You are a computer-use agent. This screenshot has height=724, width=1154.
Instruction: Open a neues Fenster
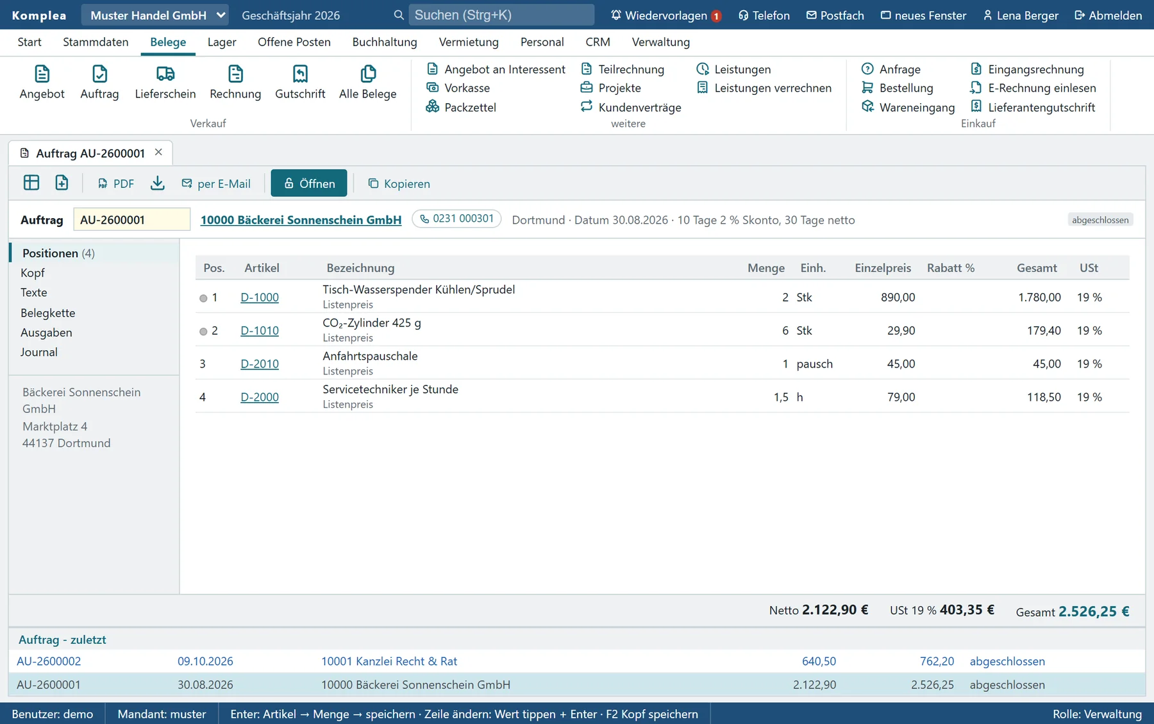pos(923,15)
